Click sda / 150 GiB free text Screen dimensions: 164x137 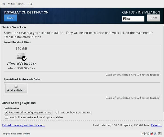[x=21, y=68]
